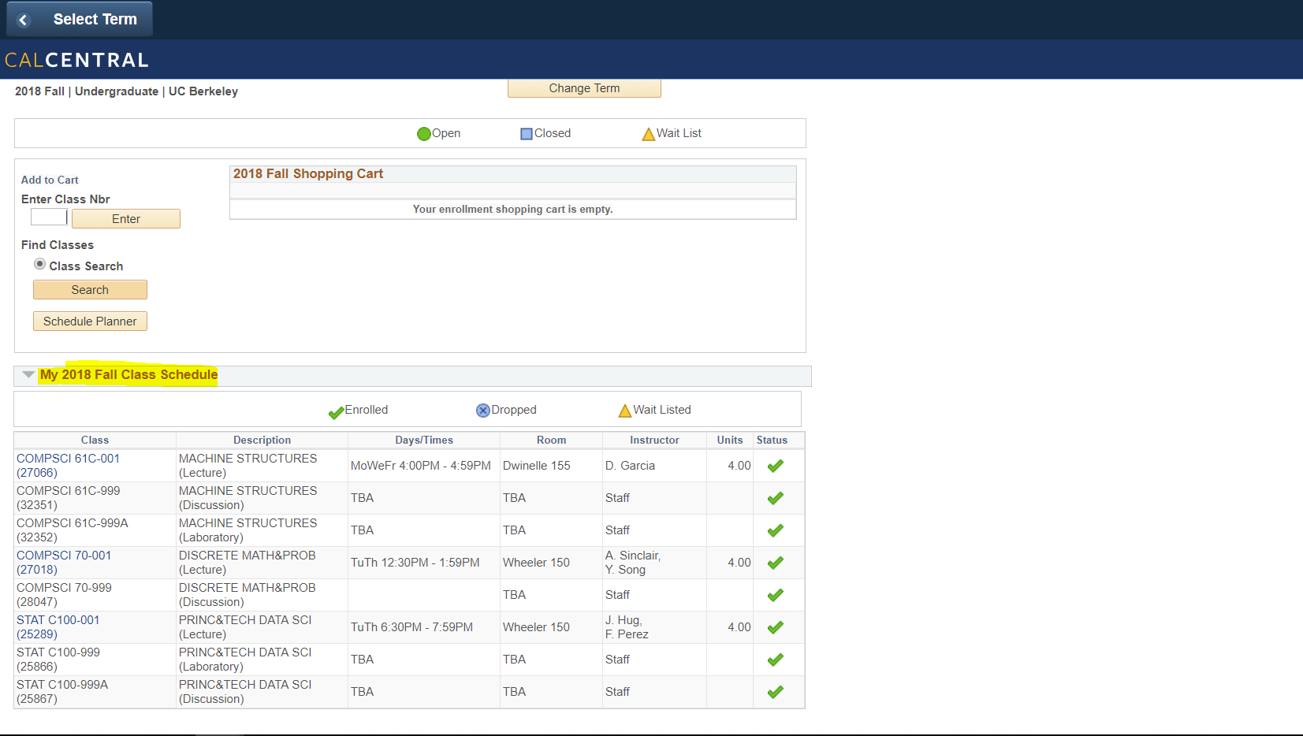
Task: Click the back arrow beside Select Term
Action: [24, 20]
